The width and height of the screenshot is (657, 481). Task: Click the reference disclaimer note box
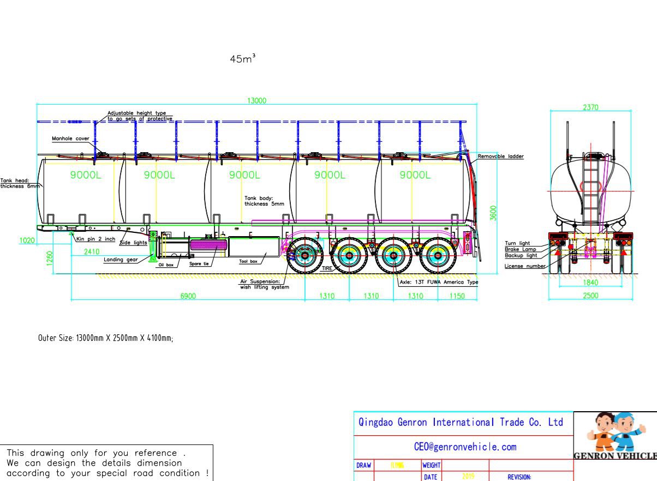pos(107,462)
